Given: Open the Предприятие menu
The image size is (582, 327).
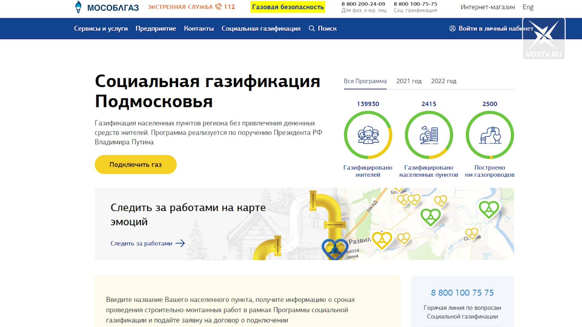Looking at the screenshot, I should click(156, 28).
